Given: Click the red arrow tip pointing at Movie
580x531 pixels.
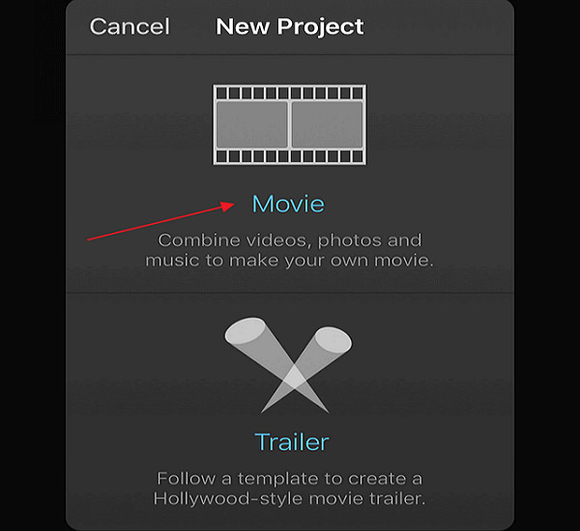Looking at the screenshot, I should pyautogui.click(x=229, y=205).
